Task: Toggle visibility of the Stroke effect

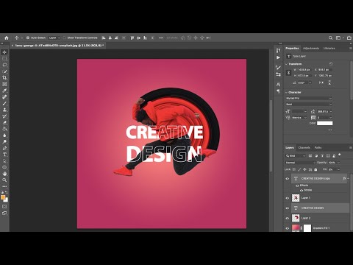Action: click(x=302, y=190)
